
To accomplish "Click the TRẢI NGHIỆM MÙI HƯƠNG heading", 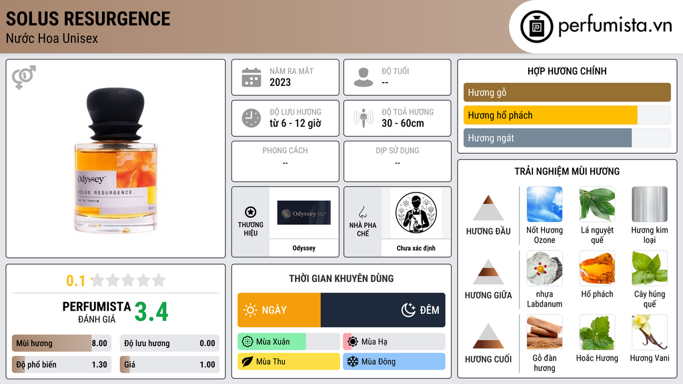I will [567, 171].
